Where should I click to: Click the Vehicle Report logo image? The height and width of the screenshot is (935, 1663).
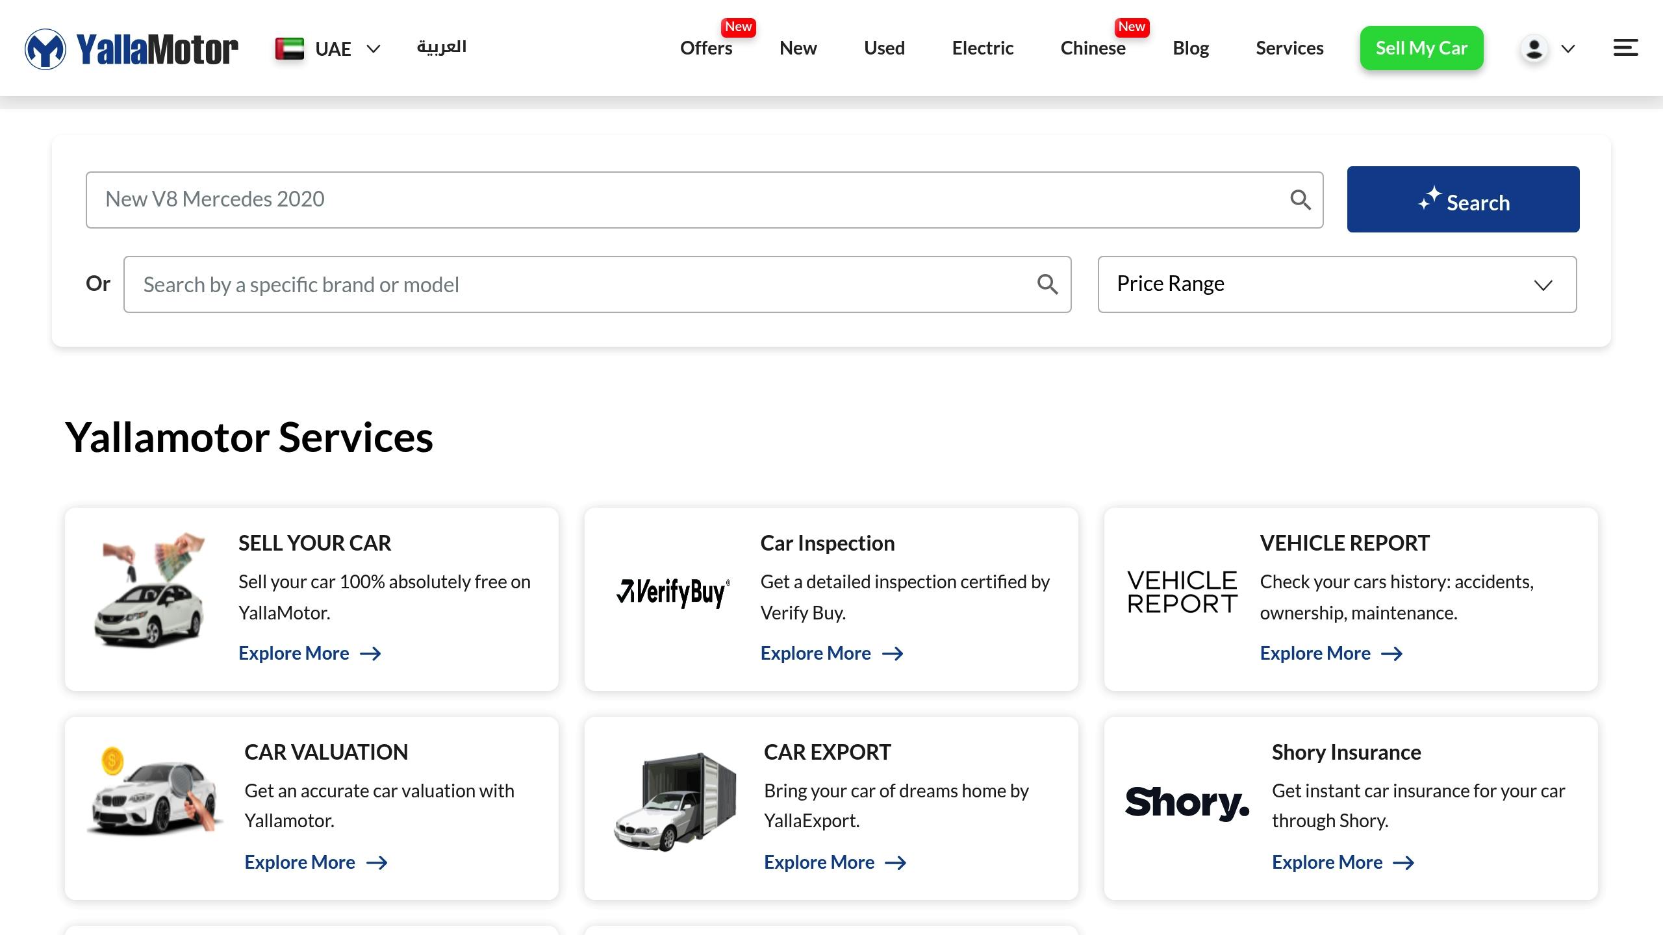pos(1182,592)
